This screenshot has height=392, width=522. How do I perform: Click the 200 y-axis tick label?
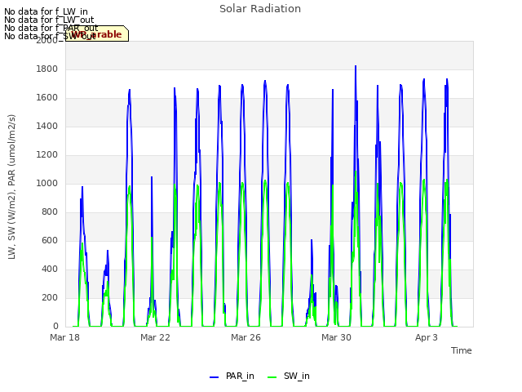click(50, 297)
